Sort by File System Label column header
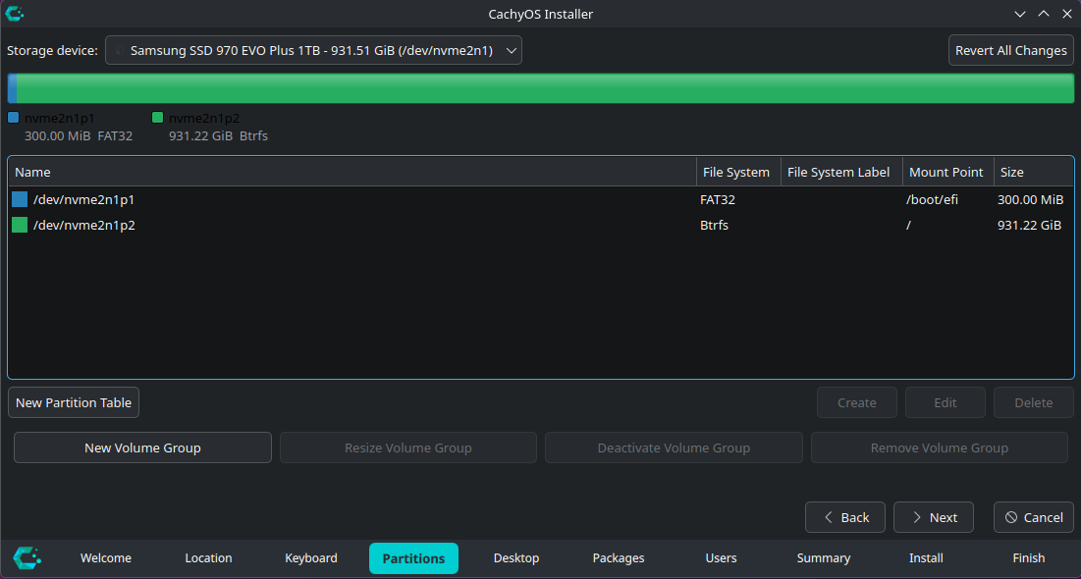The width and height of the screenshot is (1081, 579). [841, 173]
